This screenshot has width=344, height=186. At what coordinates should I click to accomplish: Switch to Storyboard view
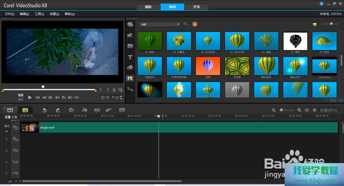[x=10, y=110]
